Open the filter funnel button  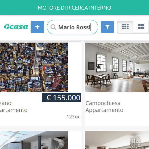(x=107, y=27)
